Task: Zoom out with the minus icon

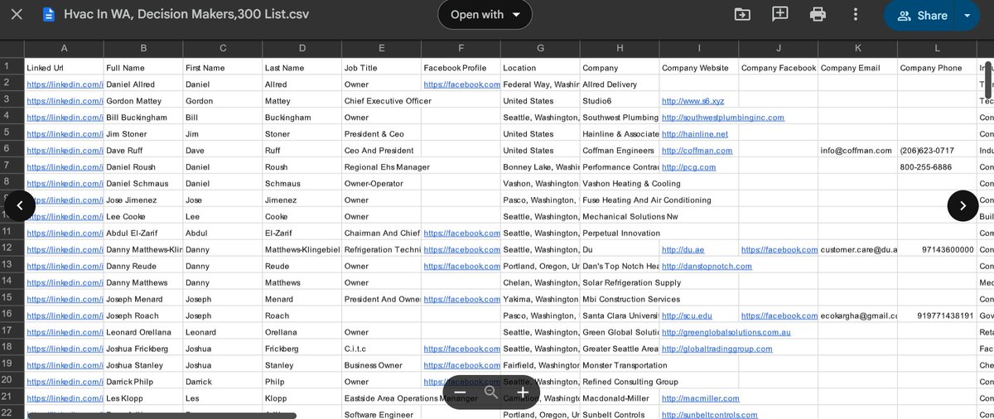Action: (x=460, y=393)
